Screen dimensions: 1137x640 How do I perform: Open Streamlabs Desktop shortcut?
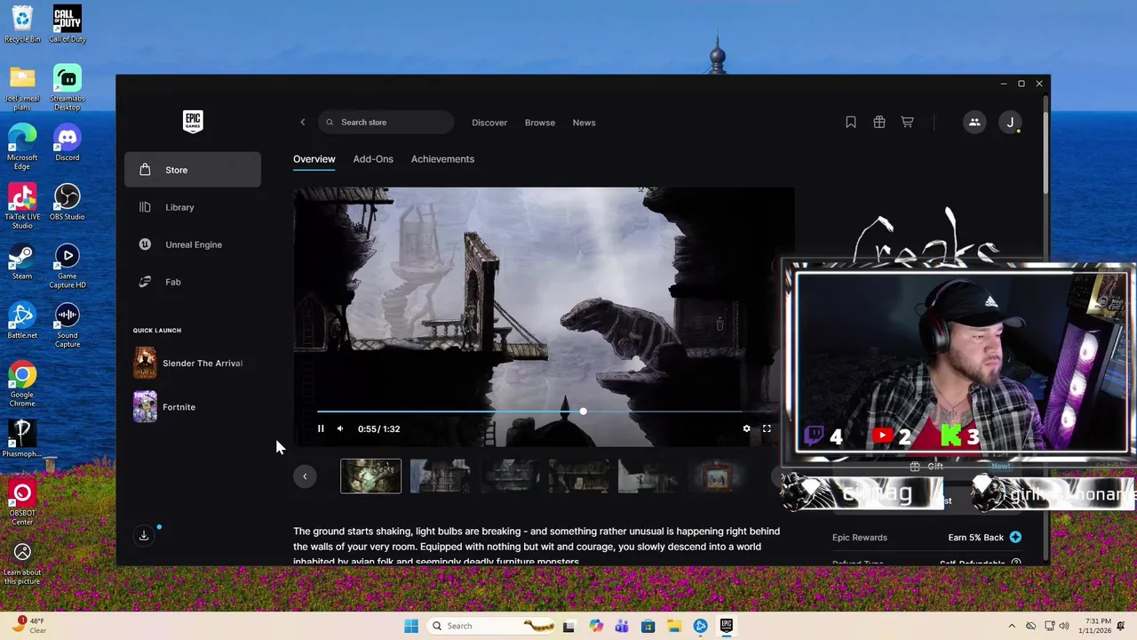coord(68,89)
